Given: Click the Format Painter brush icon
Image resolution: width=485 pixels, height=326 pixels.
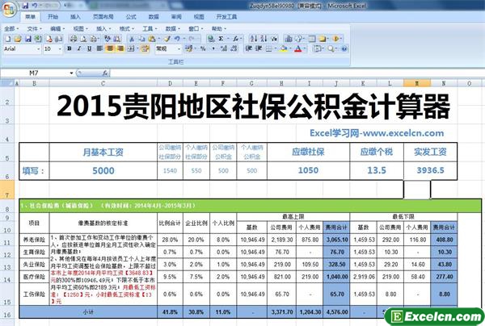Looking at the screenshot, I should coord(167,39).
